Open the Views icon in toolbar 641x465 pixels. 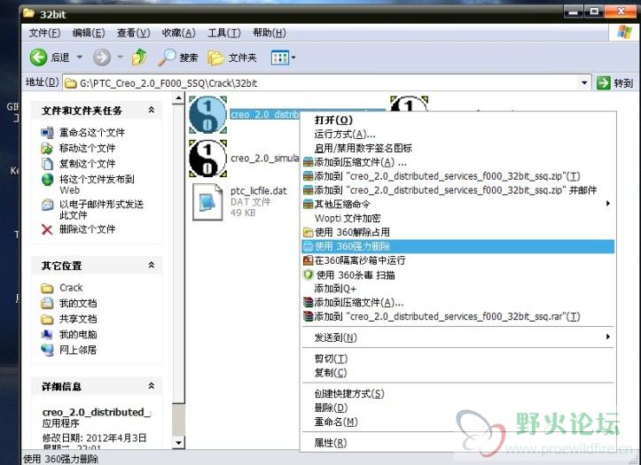[x=280, y=58]
